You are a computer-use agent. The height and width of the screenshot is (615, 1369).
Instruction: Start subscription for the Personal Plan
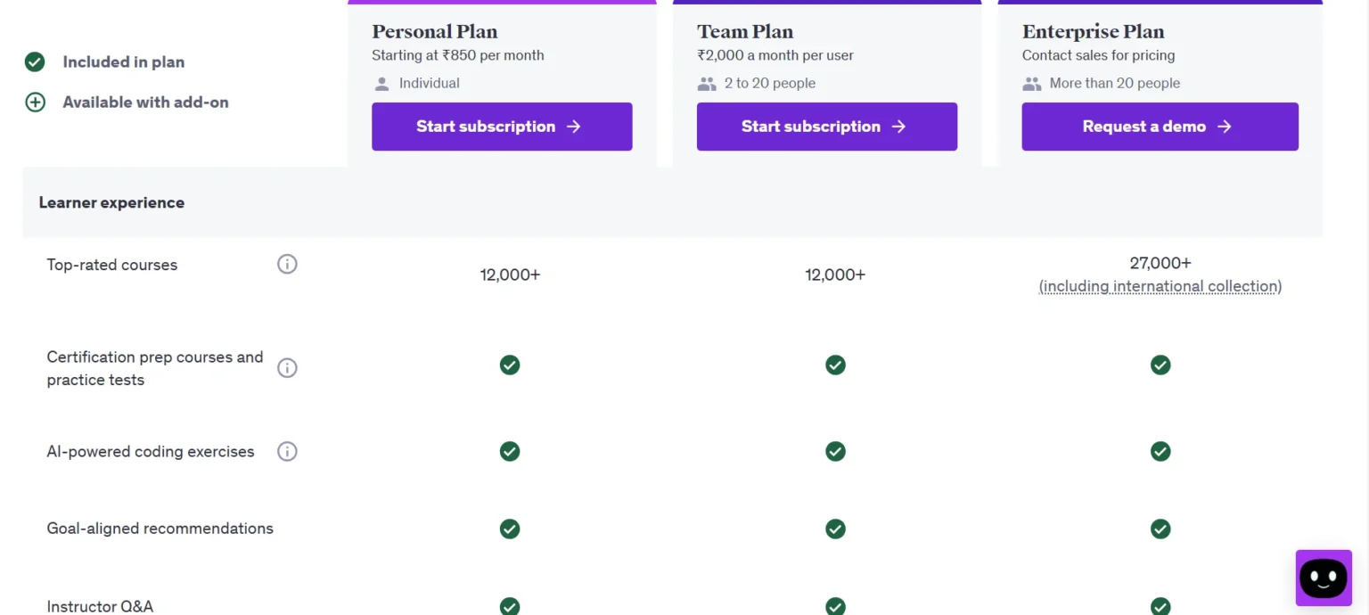point(502,127)
